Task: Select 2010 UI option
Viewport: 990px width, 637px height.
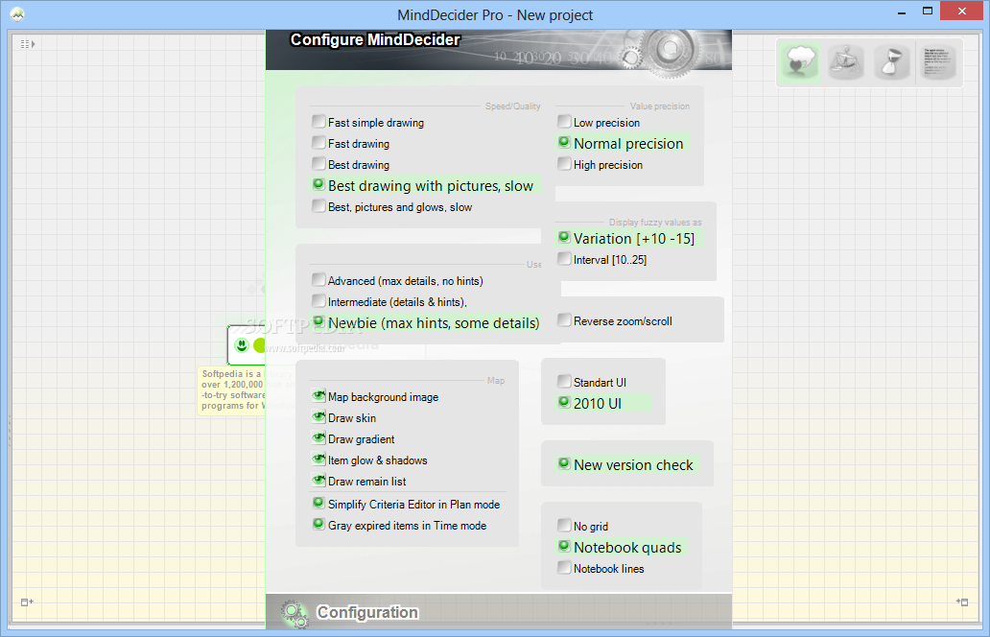Action: click(x=603, y=403)
